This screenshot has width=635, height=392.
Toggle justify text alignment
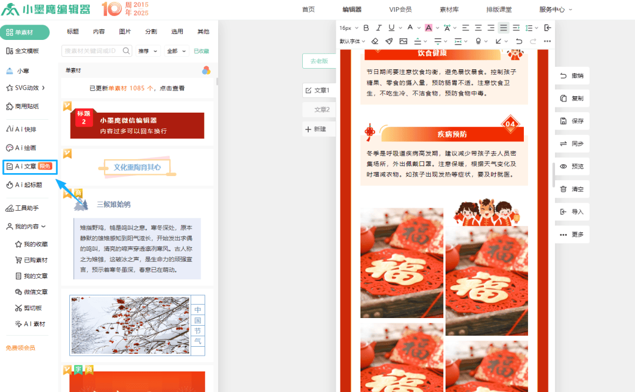click(503, 28)
